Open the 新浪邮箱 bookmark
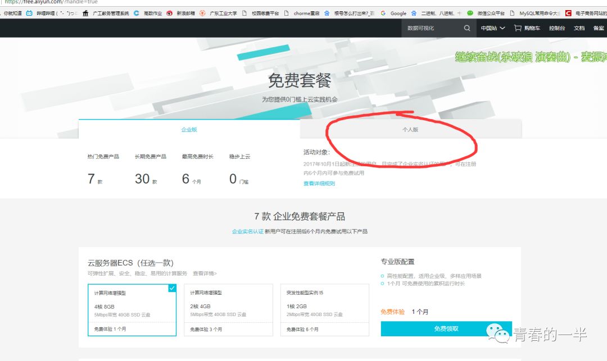 pyautogui.click(x=181, y=13)
